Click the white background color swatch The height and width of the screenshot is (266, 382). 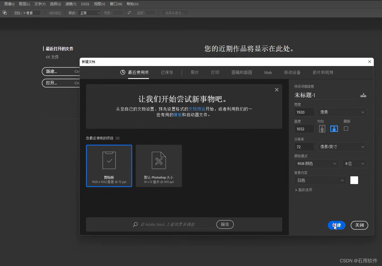[x=354, y=180]
